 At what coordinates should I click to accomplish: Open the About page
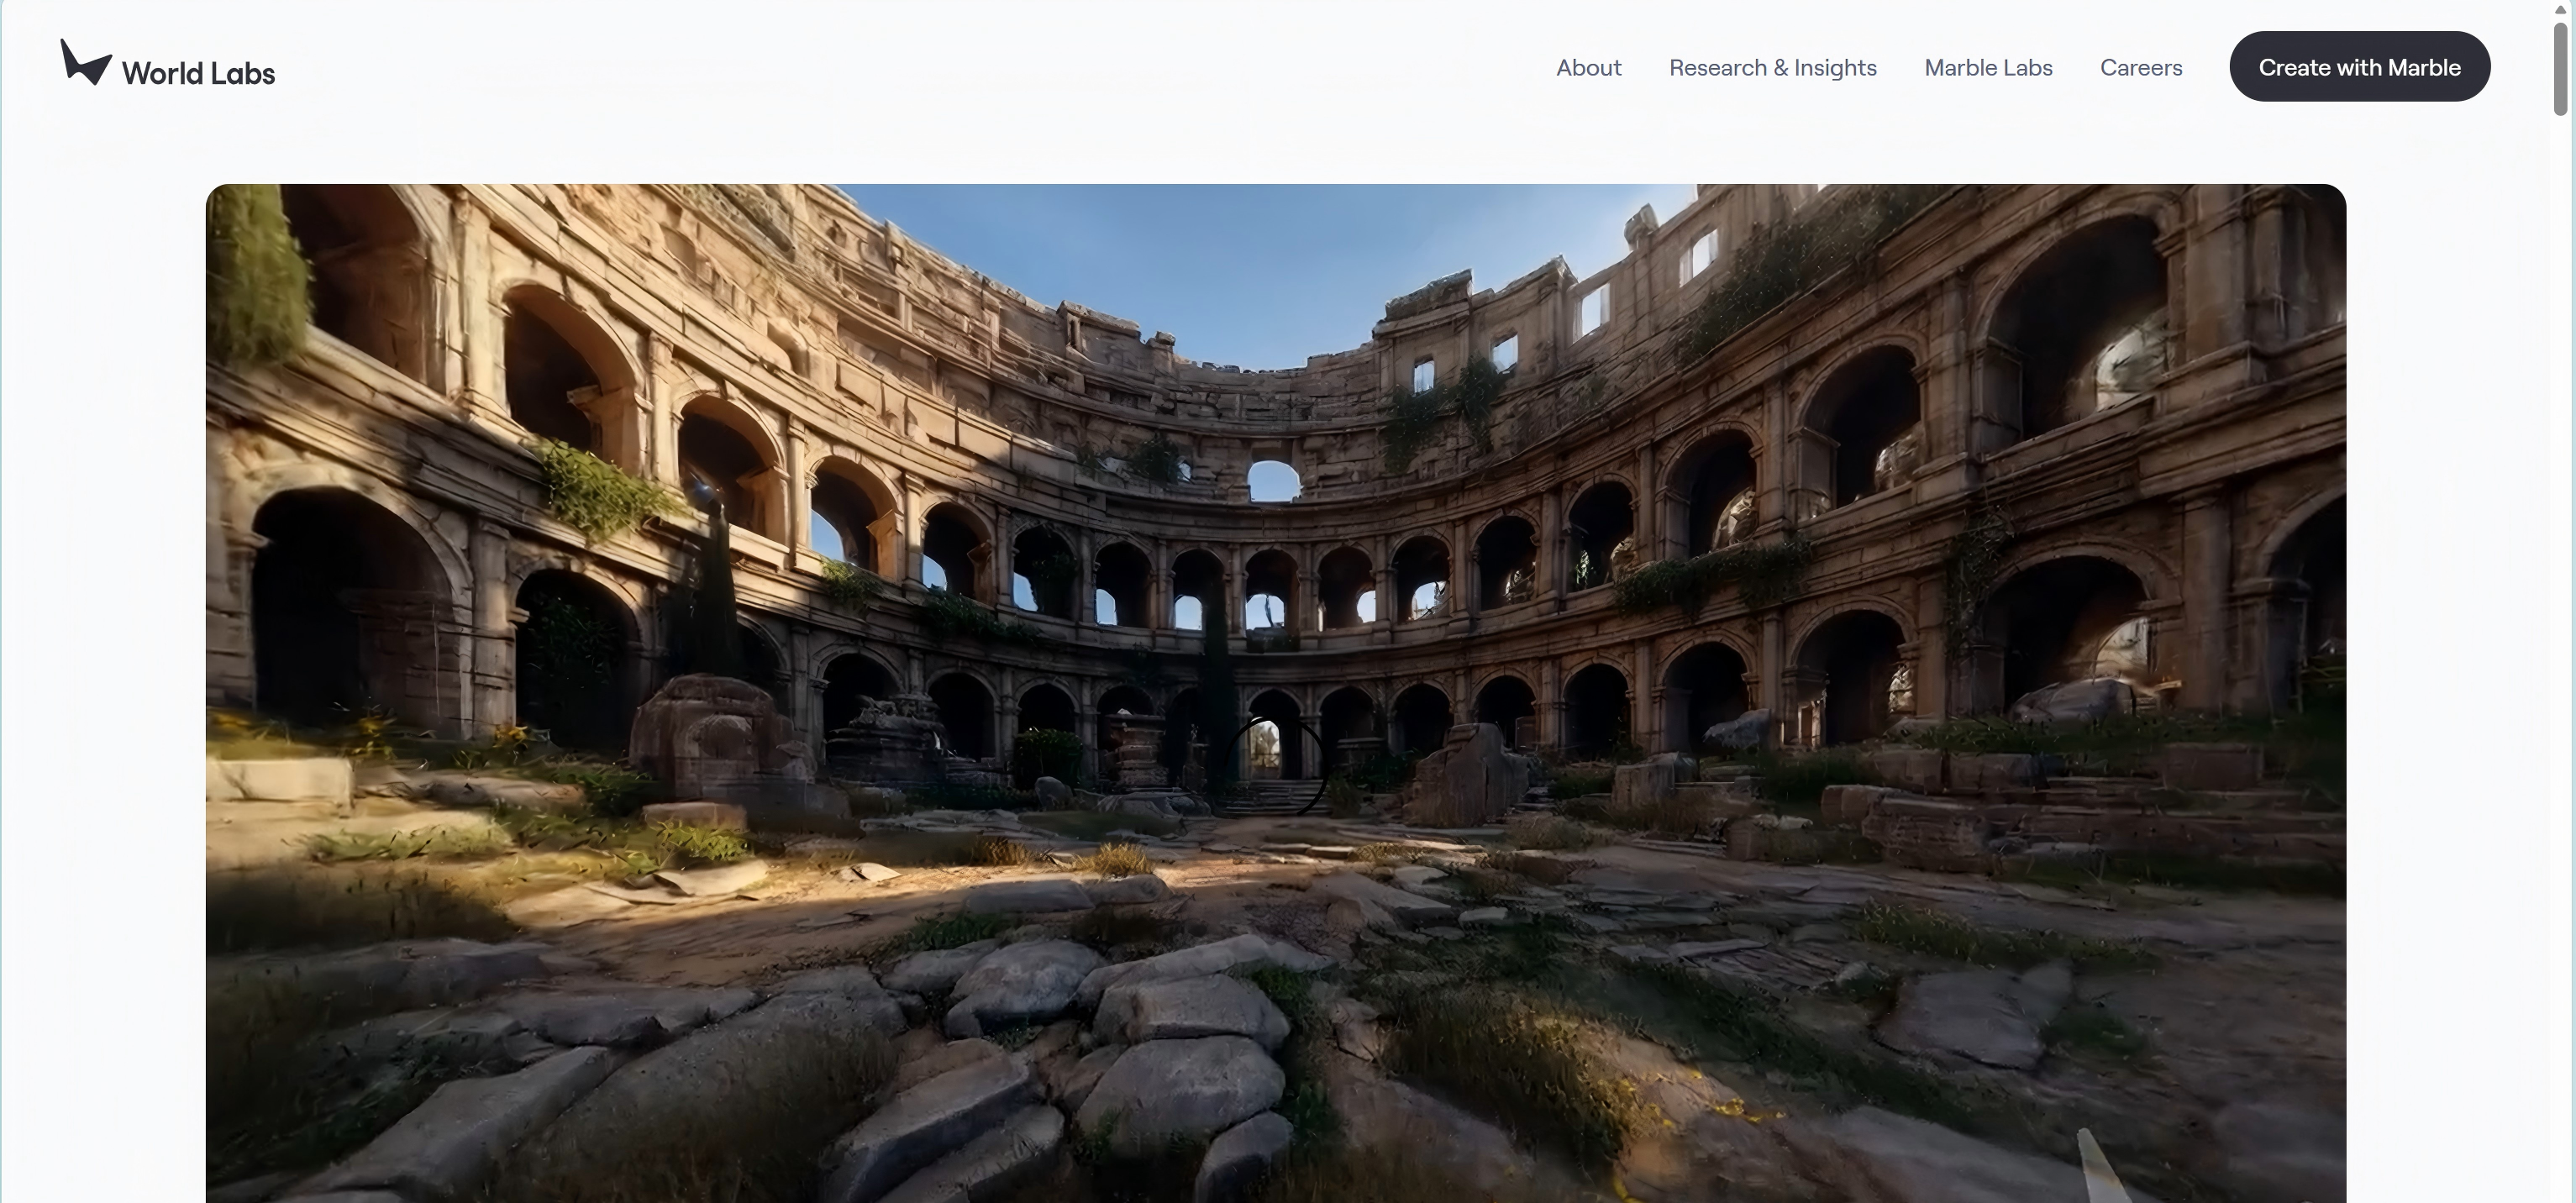point(1588,67)
